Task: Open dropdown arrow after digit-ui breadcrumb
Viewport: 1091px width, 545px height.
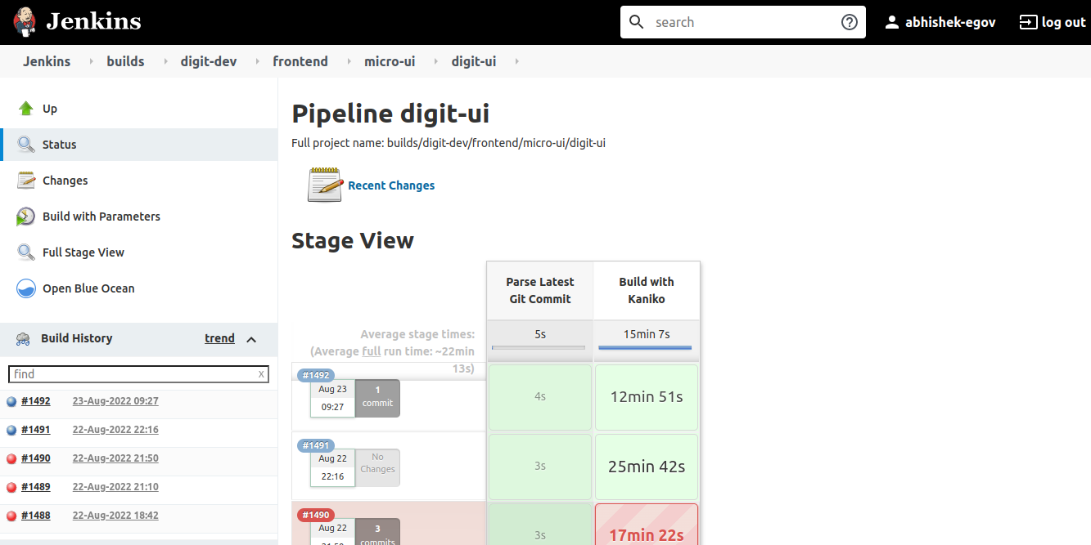Action: point(516,61)
